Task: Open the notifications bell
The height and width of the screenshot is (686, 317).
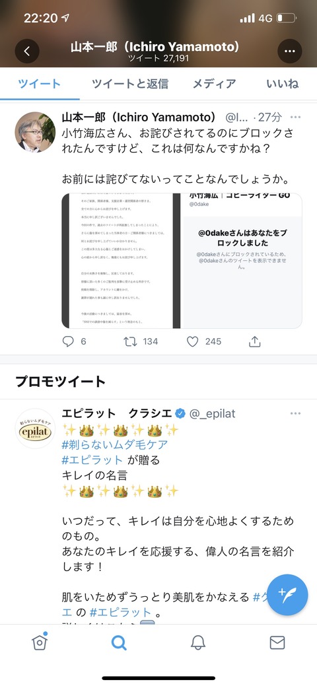Action: (x=198, y=642)
